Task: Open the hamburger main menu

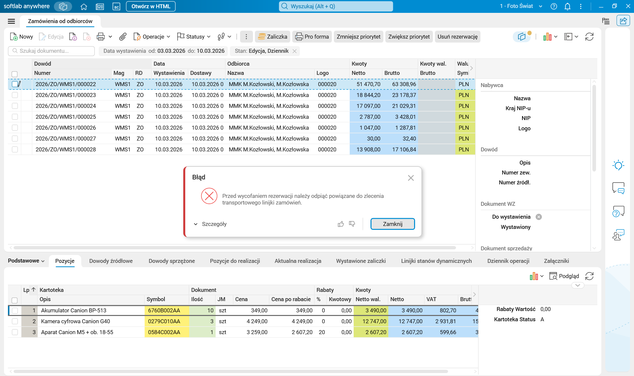Action: (11, 21)
